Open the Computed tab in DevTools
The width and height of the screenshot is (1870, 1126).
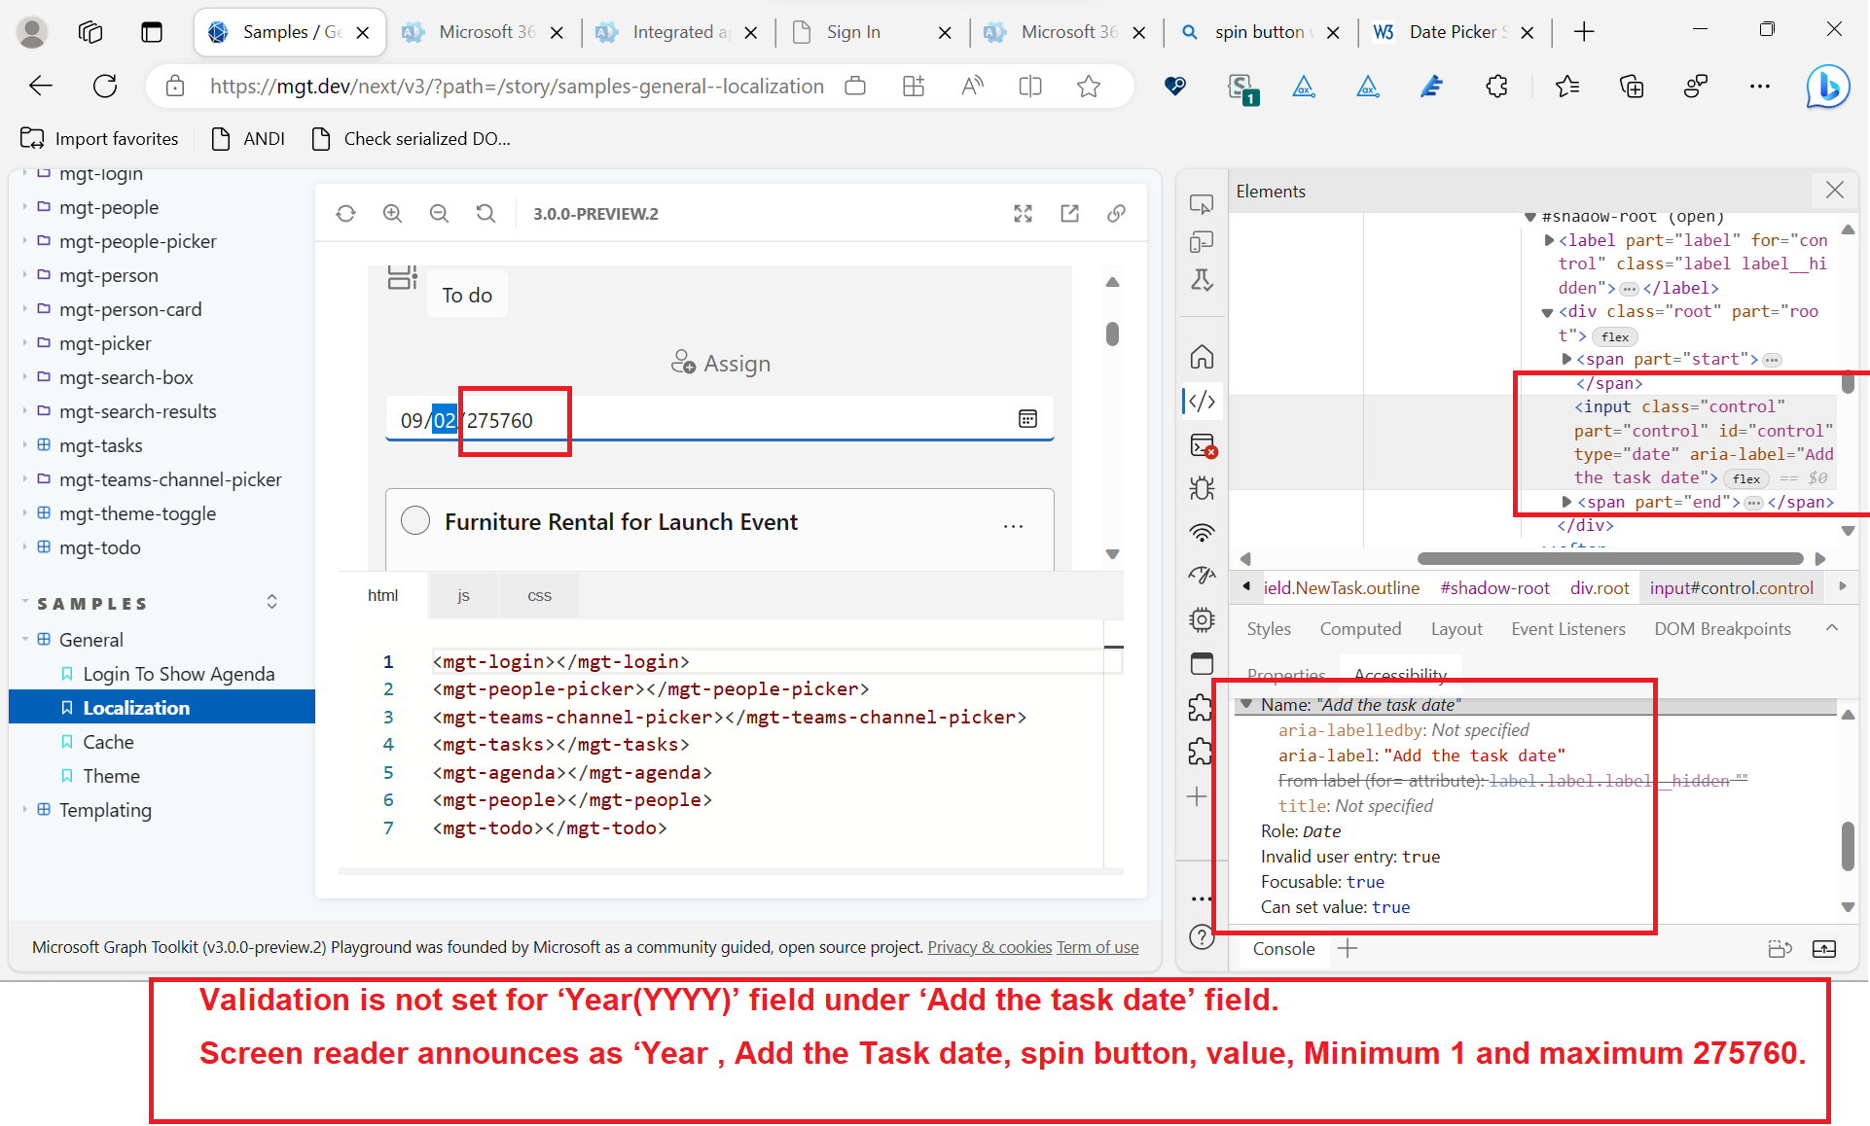click(x=1360, y=628)
